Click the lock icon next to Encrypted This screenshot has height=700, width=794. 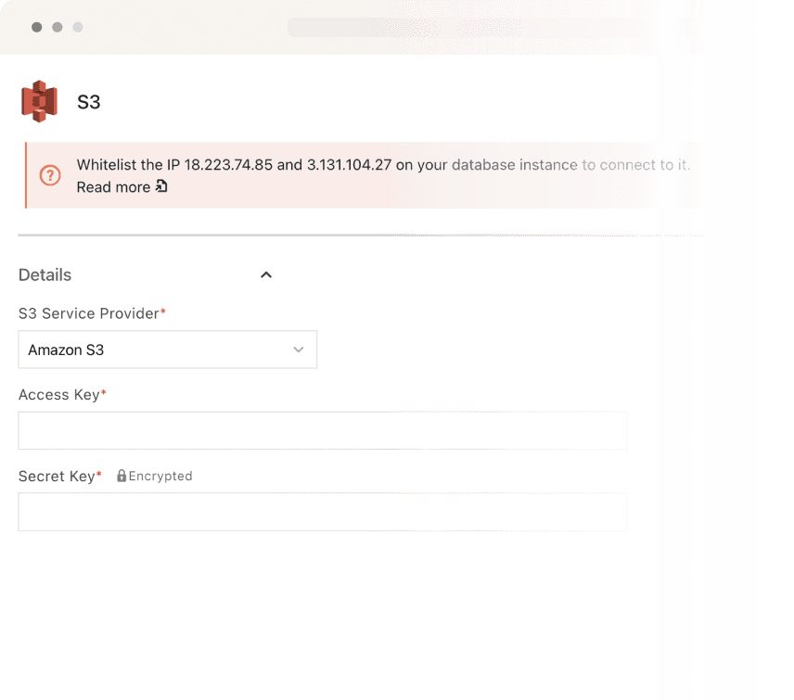[x=122, y=476]
